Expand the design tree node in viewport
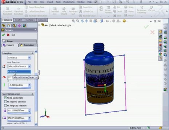169x130 pixels. [x=39, y=25]
